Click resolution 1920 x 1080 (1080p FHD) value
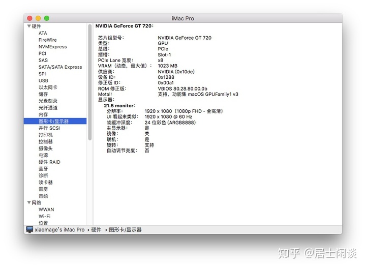Screen dimensions: 366x268 click(184, 111)
